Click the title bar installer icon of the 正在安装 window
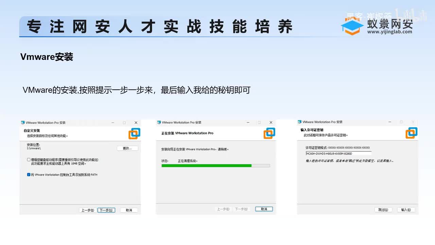The image size is (435, 245). [x=158, y=122]
